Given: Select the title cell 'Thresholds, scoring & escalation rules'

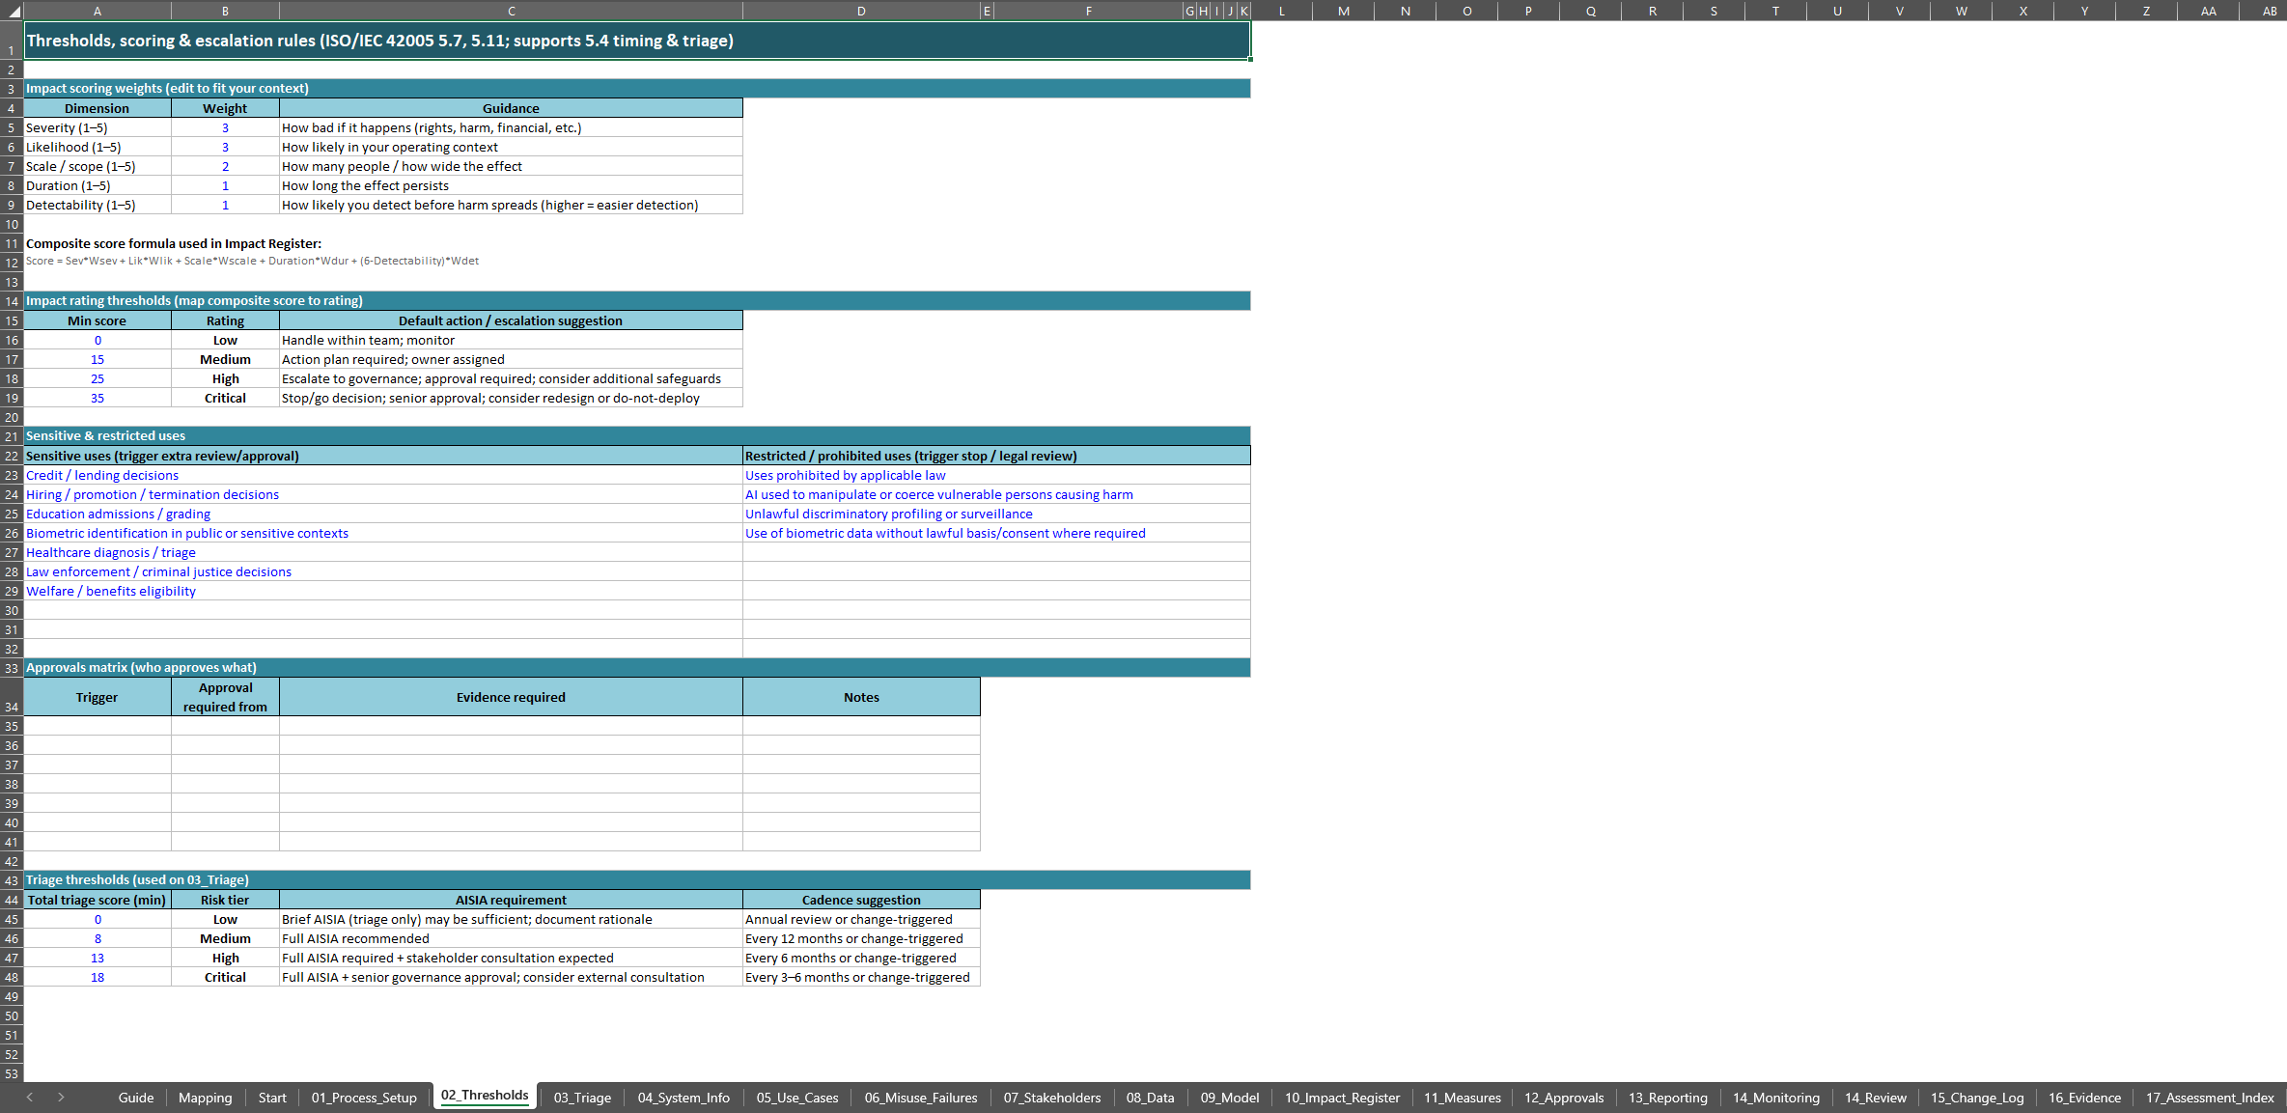Looking at the screenshot, I should tap(379, 41).
